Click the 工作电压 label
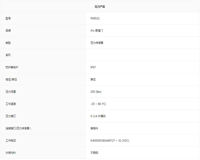 coord(11,141)
